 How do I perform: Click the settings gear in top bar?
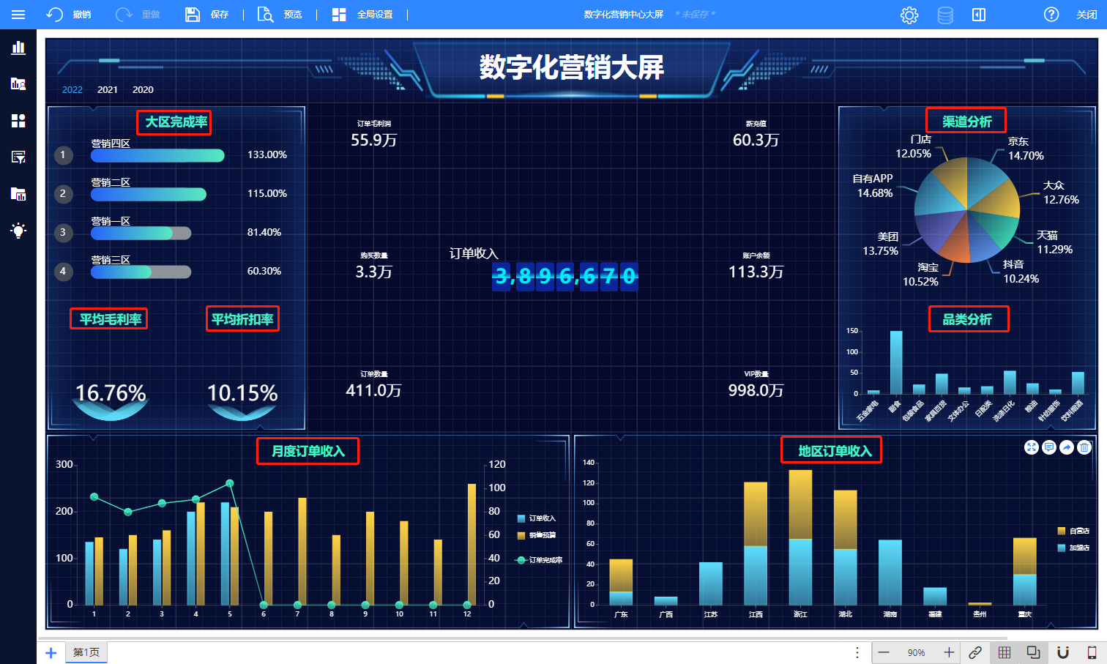click(909, 15)
